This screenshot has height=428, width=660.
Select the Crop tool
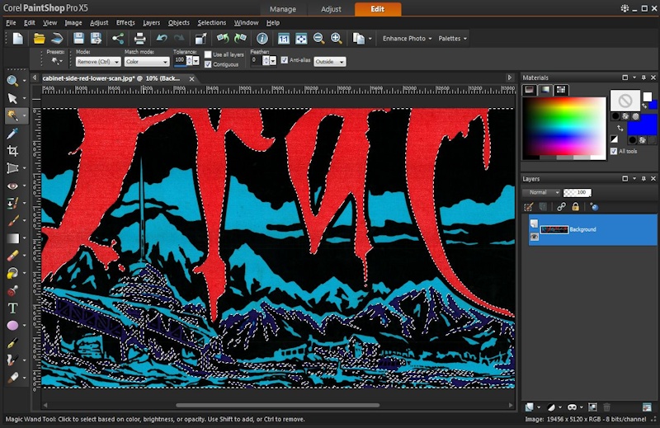point(12,151)
